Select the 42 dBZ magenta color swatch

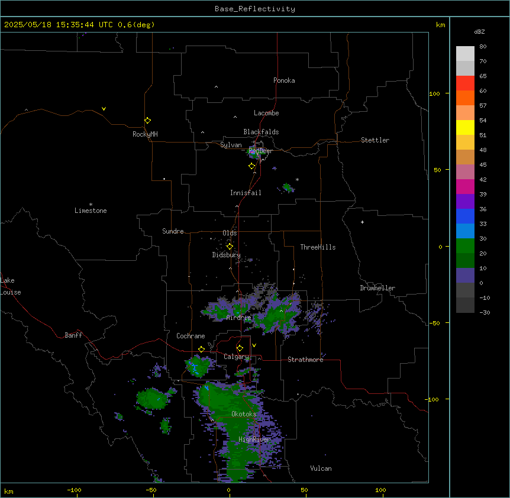tap(465, 186)
